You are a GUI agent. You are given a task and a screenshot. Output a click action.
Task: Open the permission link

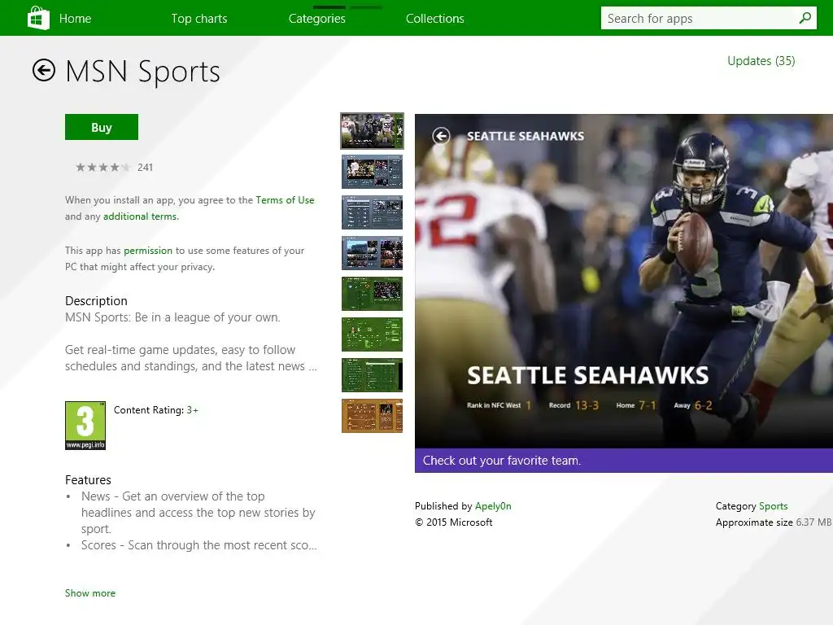click(x=148, y=251)
